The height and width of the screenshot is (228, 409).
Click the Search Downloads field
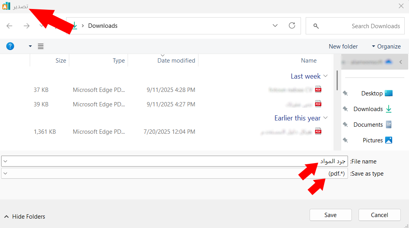(x=360, y=26)
